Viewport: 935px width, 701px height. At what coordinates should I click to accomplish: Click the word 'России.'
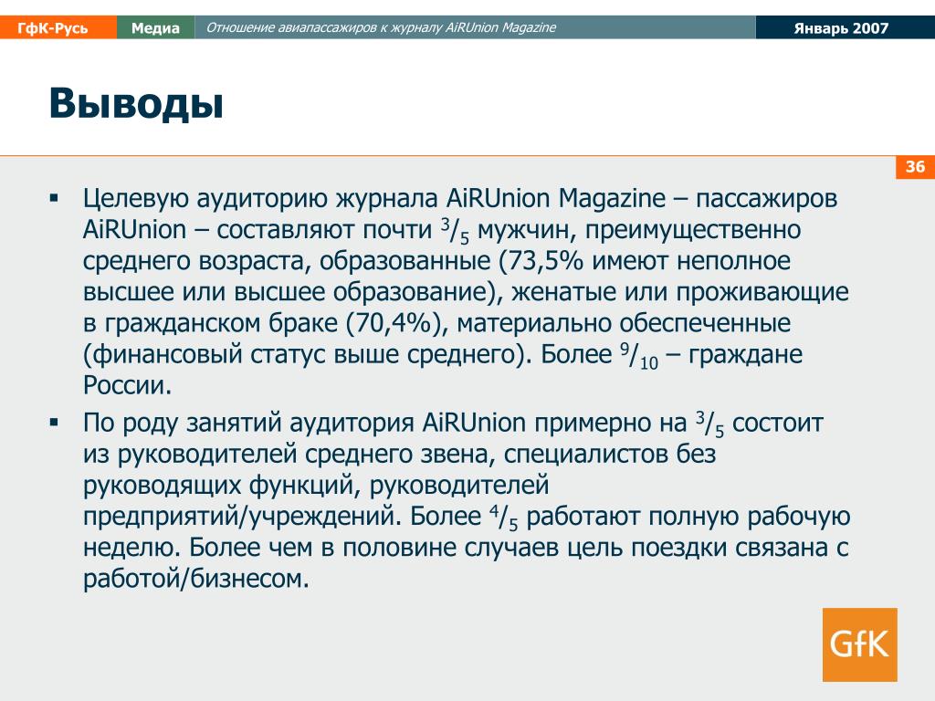(127, 385)
